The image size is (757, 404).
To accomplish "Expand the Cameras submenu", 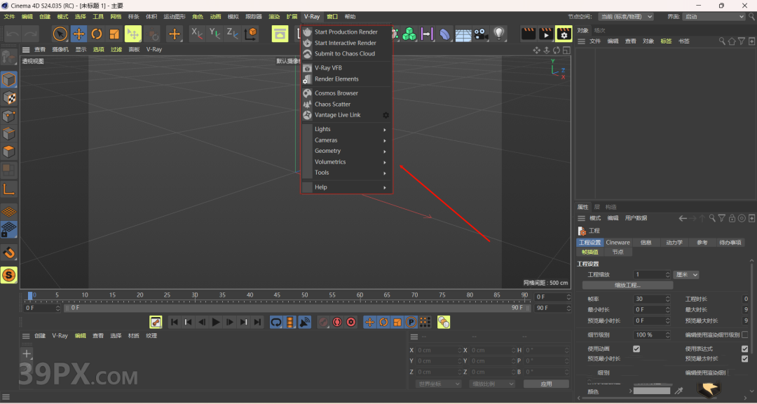I will pyautogui.click(x=346, y=140).
